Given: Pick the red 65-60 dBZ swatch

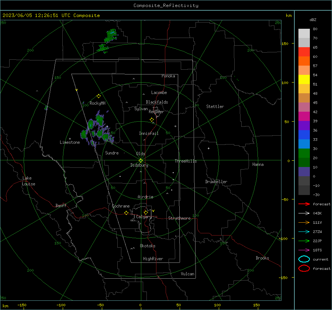Looking at the screenshot, I should (x=304, y=52).
